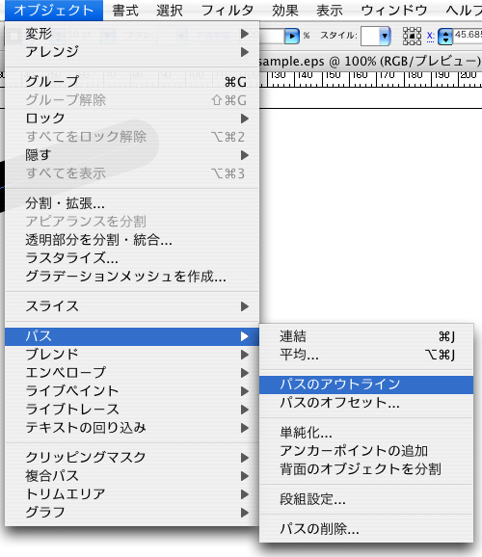The image size is (482, 557).
Task: Open the フィルタ menu
Action: [x=227, y=11]
